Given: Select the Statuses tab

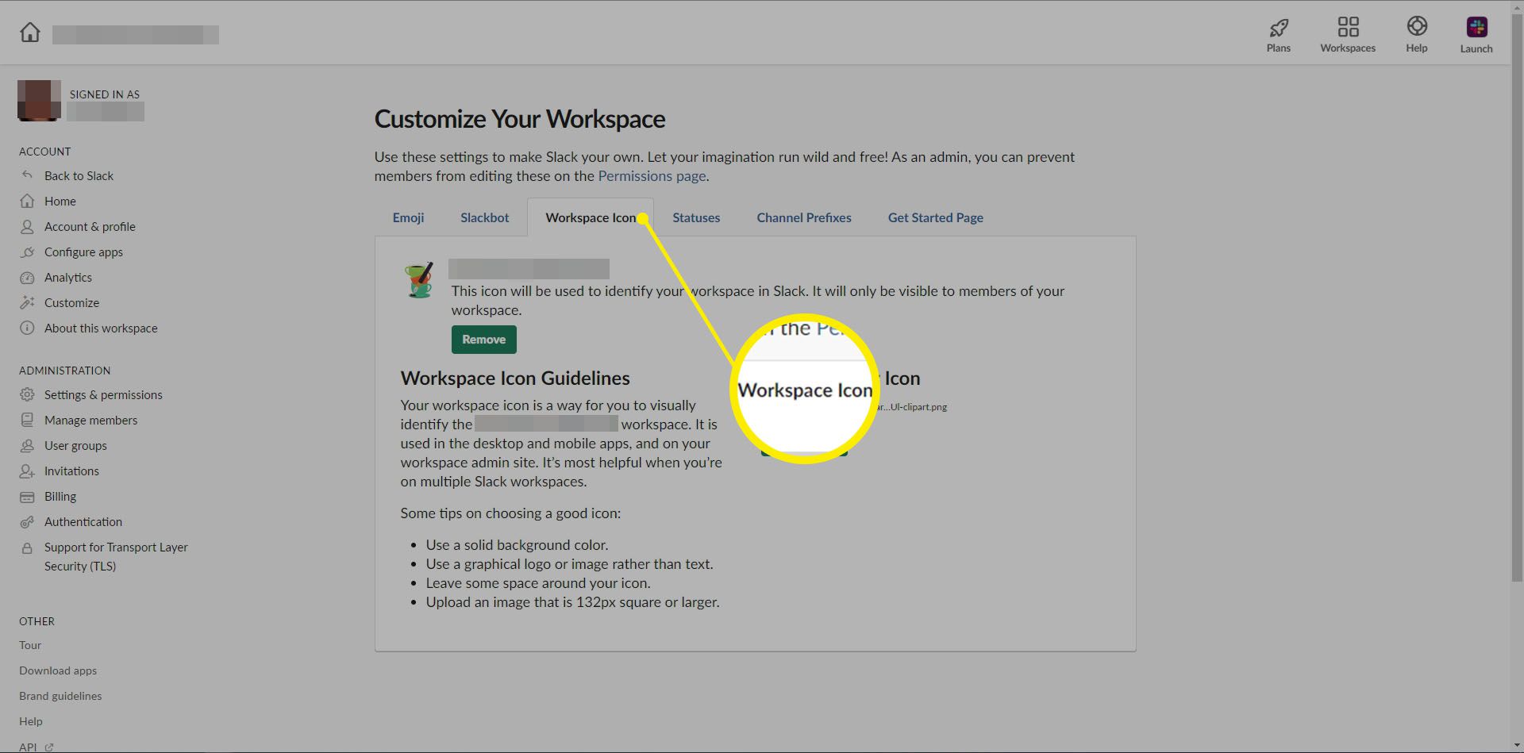Looking at the screenshot, I should [696, 217].
